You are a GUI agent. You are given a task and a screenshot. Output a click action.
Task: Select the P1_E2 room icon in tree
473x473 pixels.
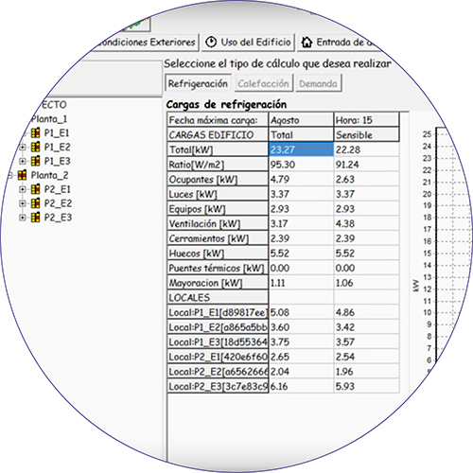click(36, 147)
